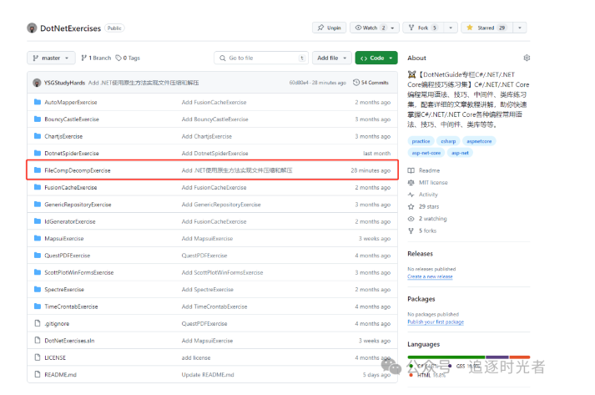The height and width of the screenshot is (395, 595).
Task: Click the BouncyCastleExercise folder icon
Action: click(x=38, y=119)
